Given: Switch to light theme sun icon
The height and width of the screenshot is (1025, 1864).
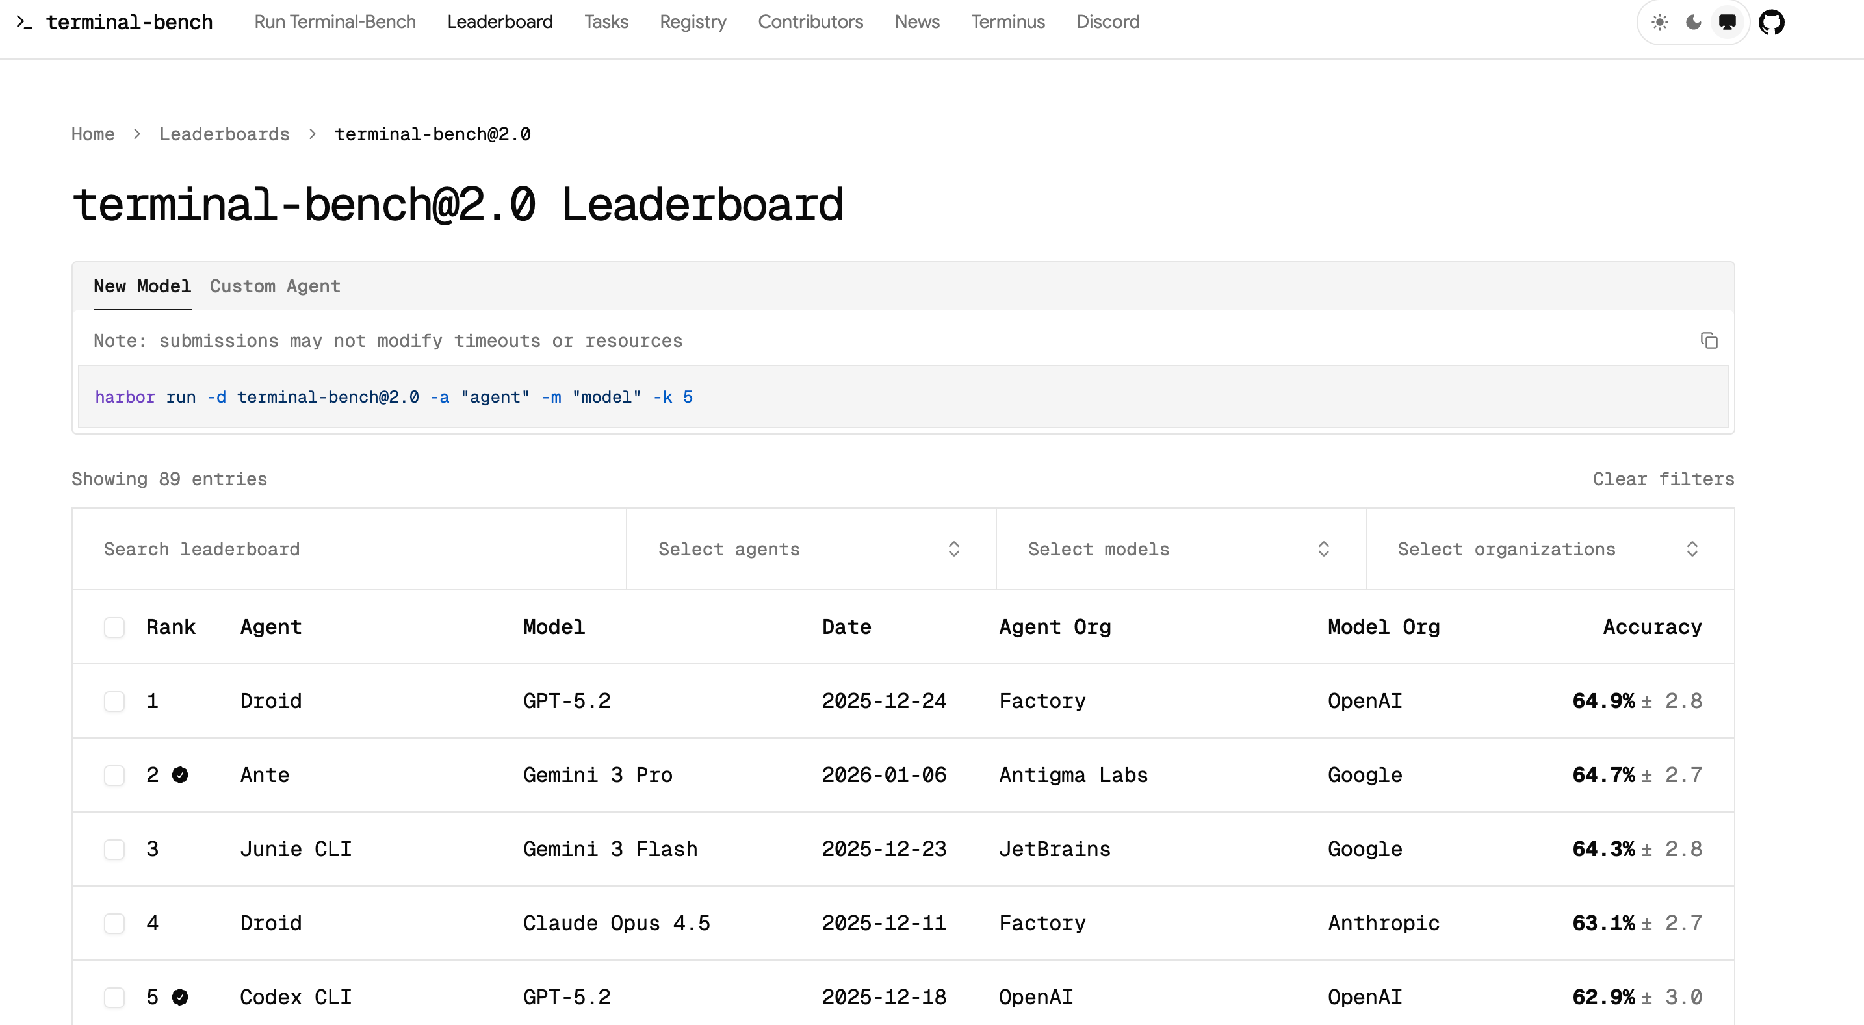Looking at the screenshot, I should coord(1659,23).
